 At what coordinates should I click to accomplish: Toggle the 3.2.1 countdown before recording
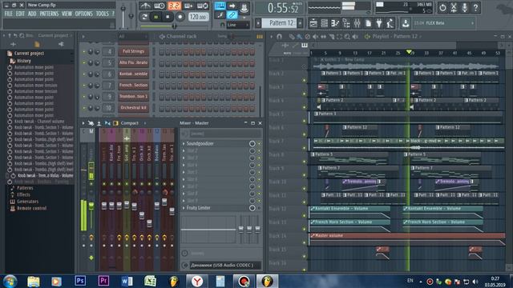pos(174,6)
